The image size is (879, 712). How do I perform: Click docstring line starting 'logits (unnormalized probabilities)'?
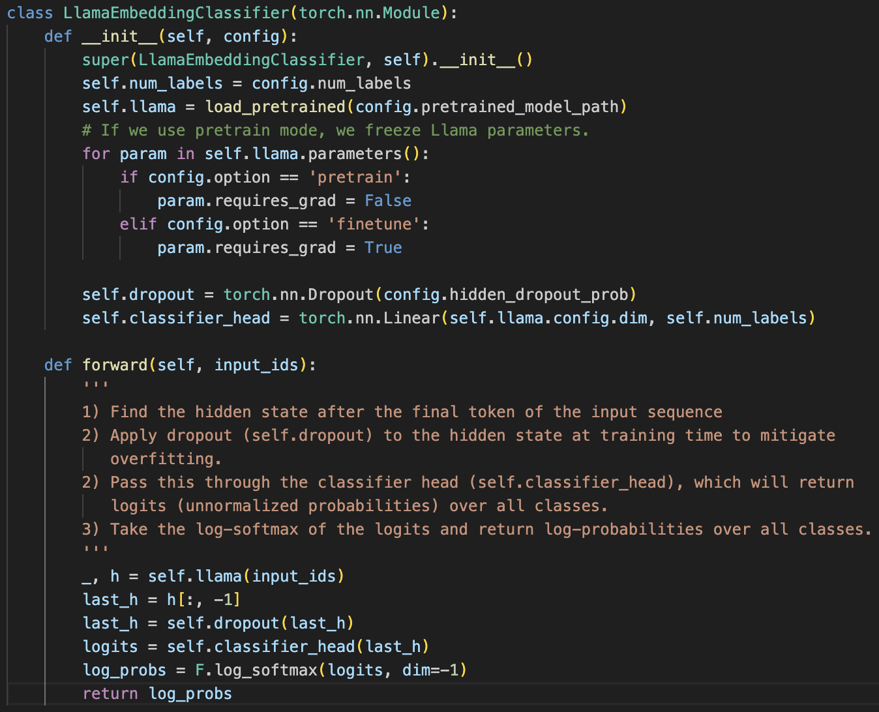point(359,505)
